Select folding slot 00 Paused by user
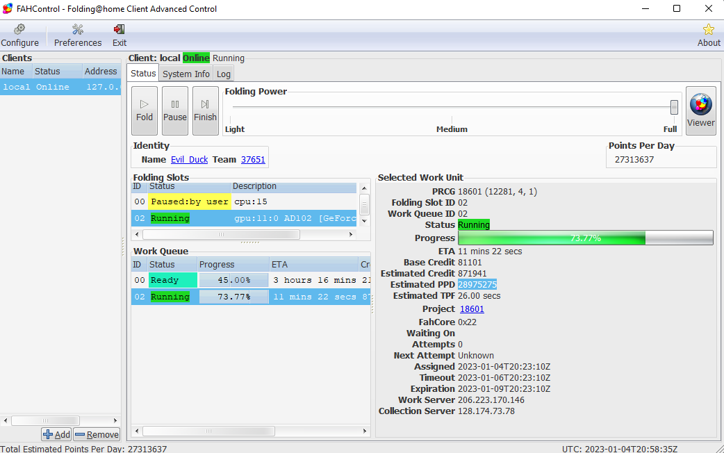This screenshot has height=453, width=724. click(x=244, y=201)
